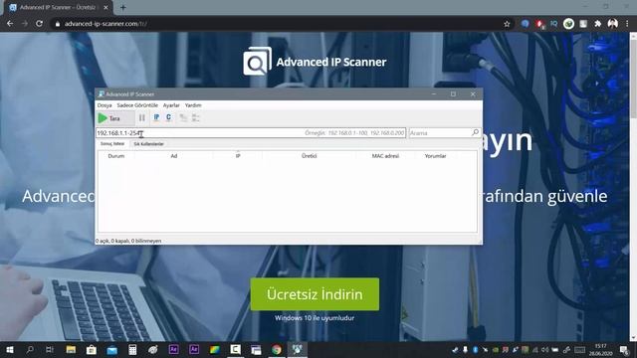Click the Advanced IP Scanner website logo

[315, 62]
